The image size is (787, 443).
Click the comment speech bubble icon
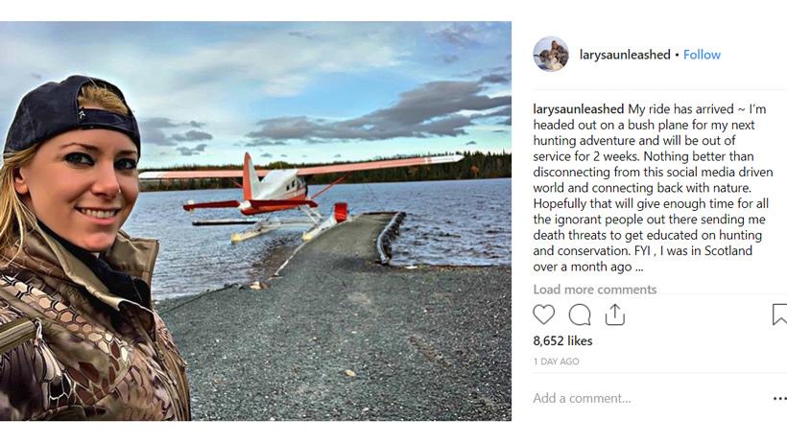[x=580, y=315]
